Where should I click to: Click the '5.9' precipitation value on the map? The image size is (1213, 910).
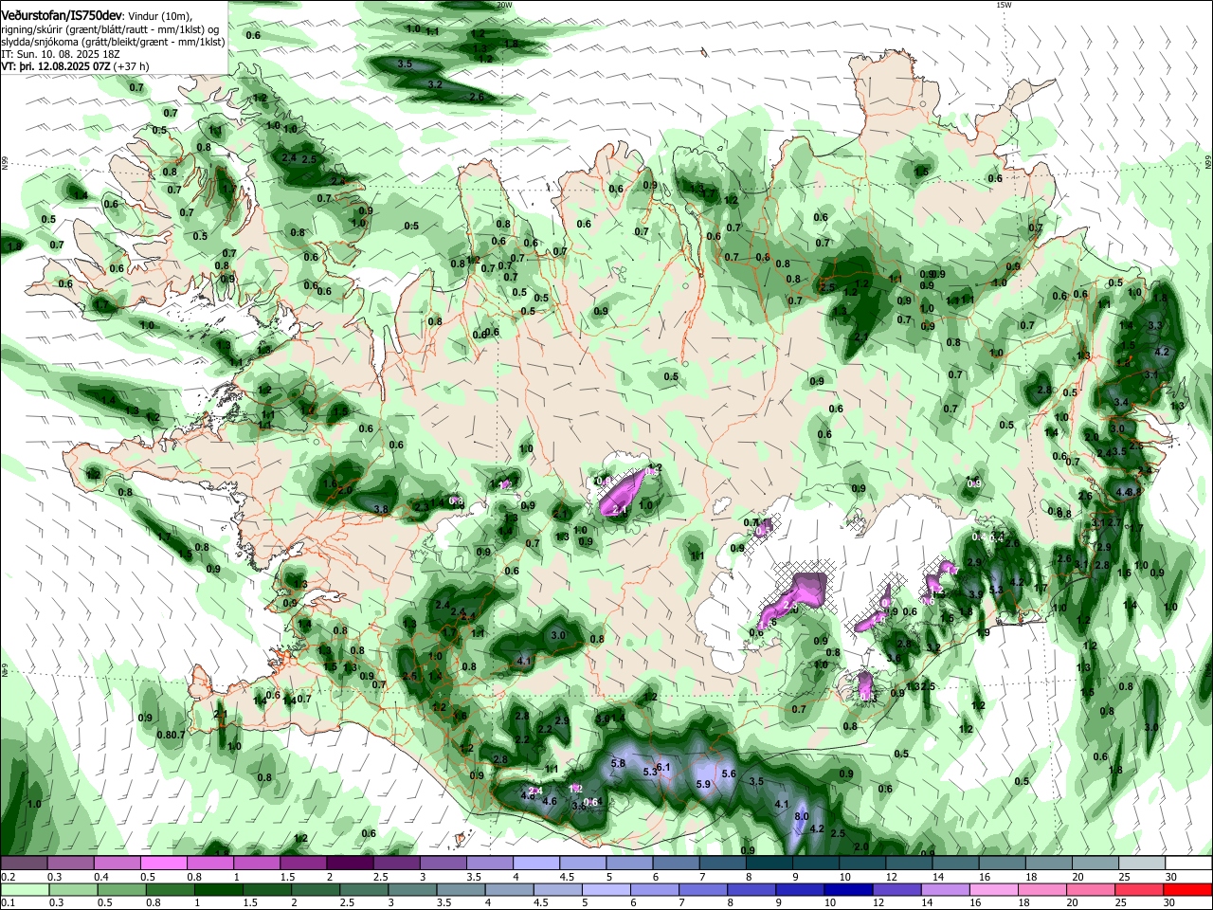pyautogui.click(x=703, y=784)
